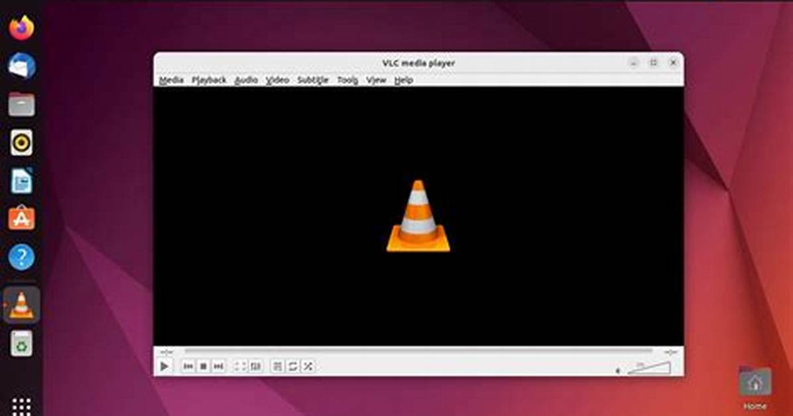The width and height of the screenshot is (793, 416).
Task: Start playback with the Play button
Action: tap(164, 366)
